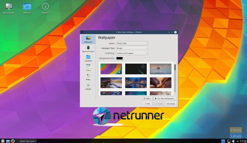Screen dimensions: 247x143
Task: Expand hidden system tray icons arrow
Action: [x=238, y=141]
